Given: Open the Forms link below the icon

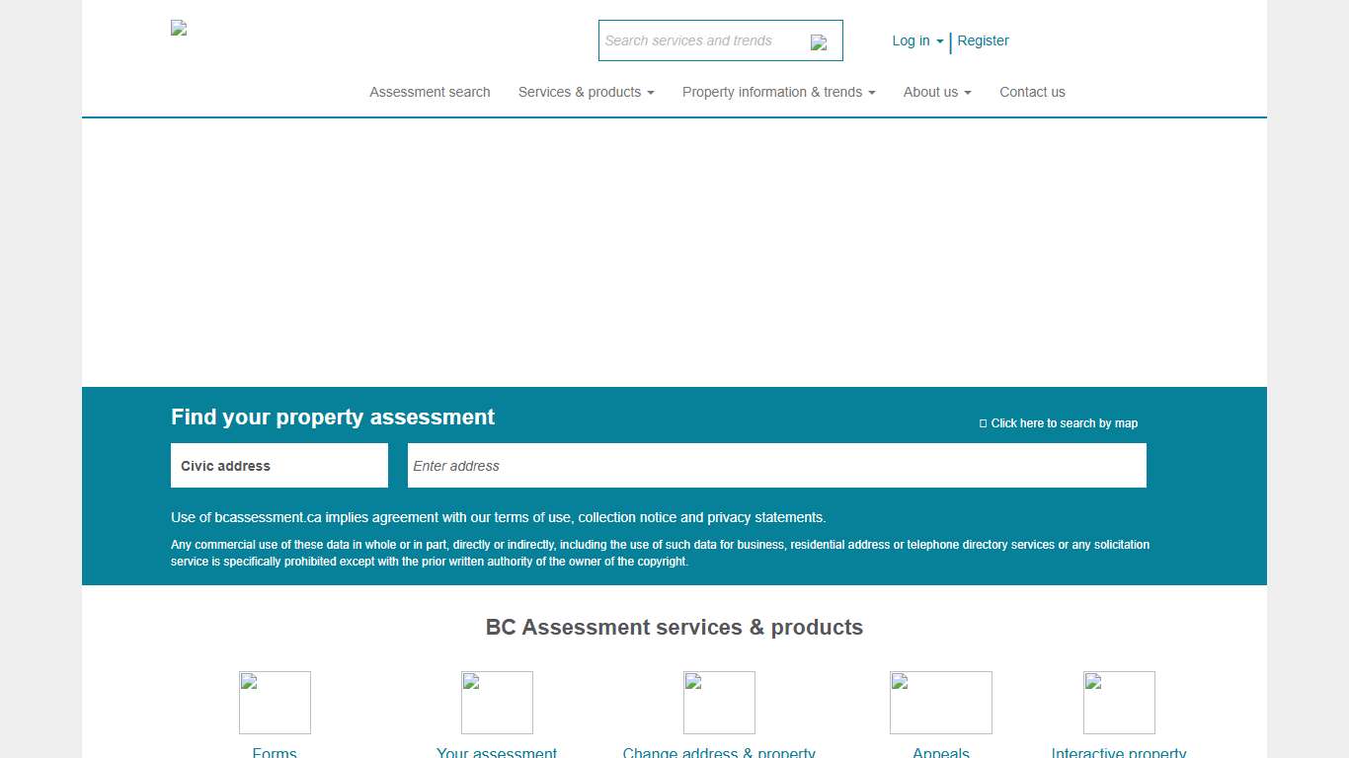Looking at the screenshot, I should 275,751.
